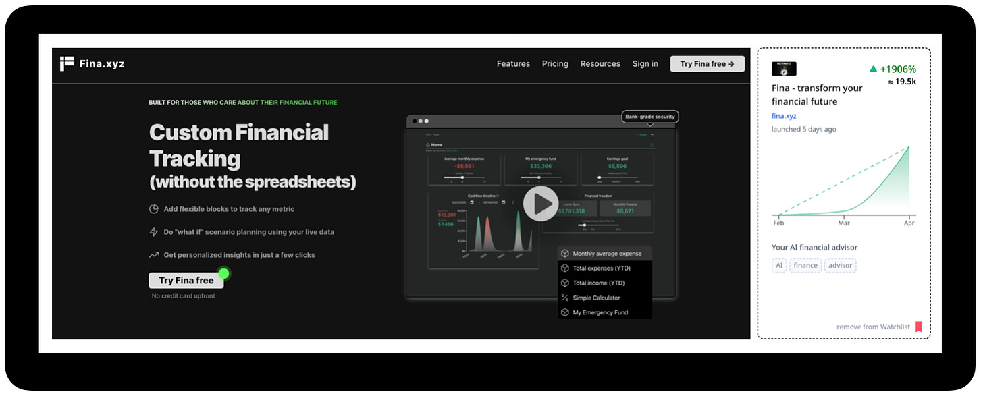Click remove from Watchlist

873,327
